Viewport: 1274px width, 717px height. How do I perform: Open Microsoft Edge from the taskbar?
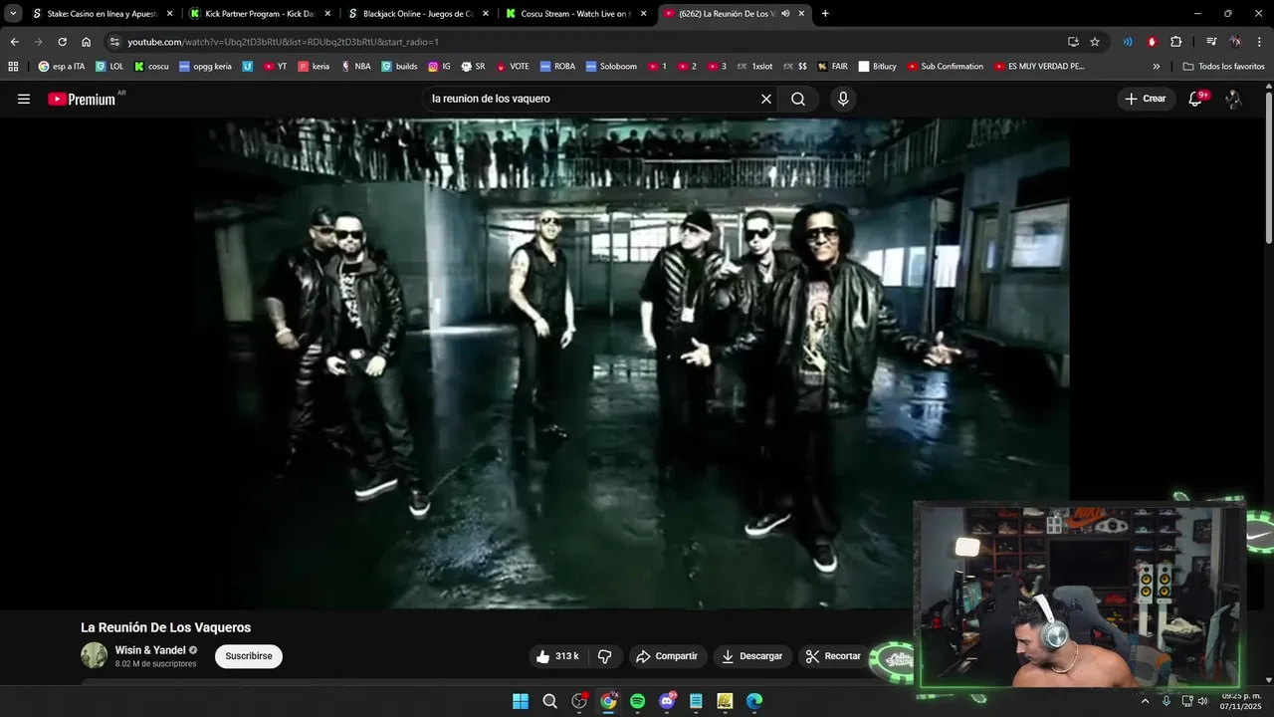[x=754, y=701]
